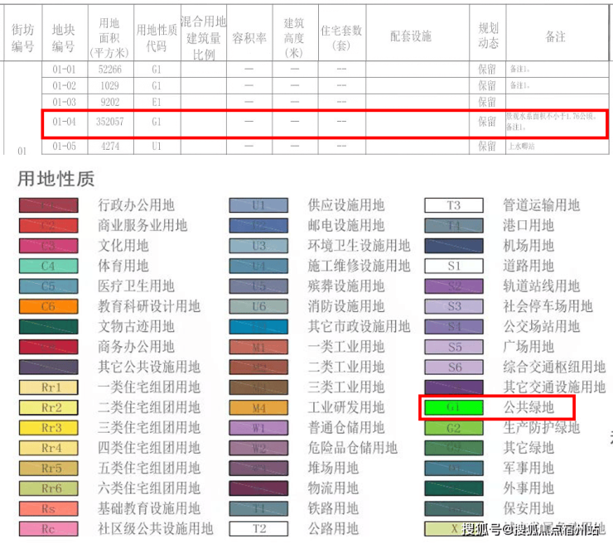
Task: Choose the purple W1 warehouse swatch
Action: click(258, 428)
